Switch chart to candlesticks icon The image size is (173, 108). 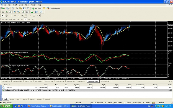tap(7, 12)
